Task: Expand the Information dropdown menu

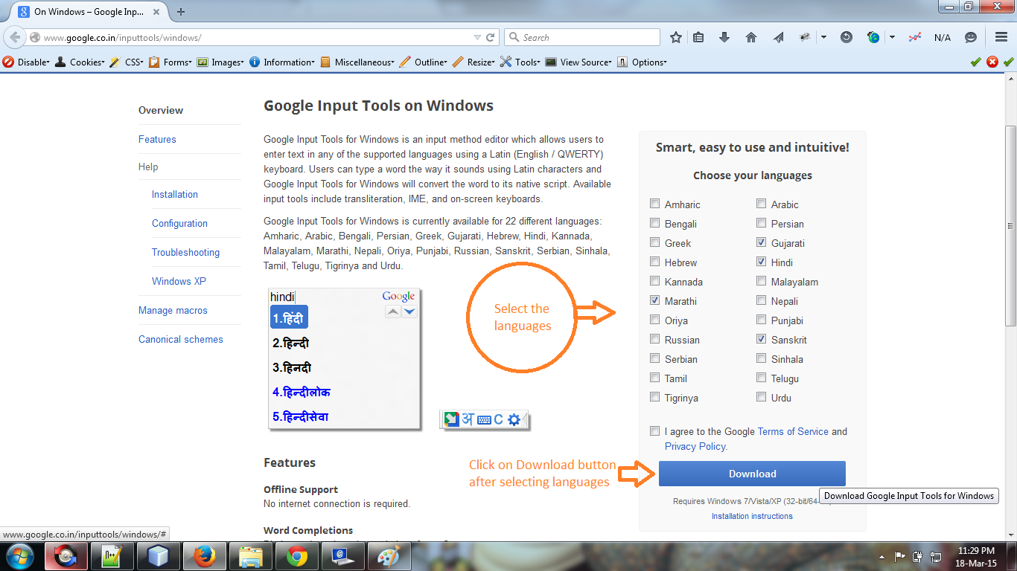Action: 282,62
